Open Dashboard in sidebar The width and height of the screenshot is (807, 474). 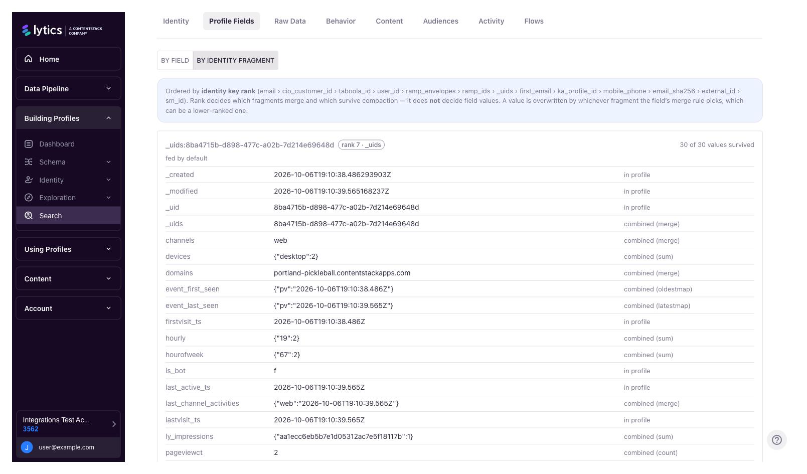pyautogui.click(x=68, y=144)
